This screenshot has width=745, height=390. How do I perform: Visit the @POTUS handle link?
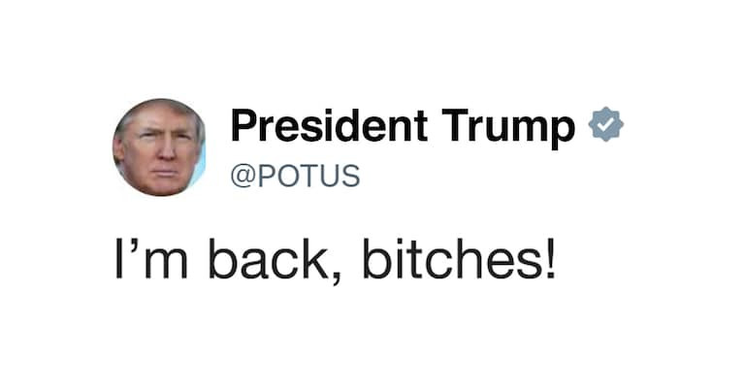pyautogui.click(x=295, y=176)
